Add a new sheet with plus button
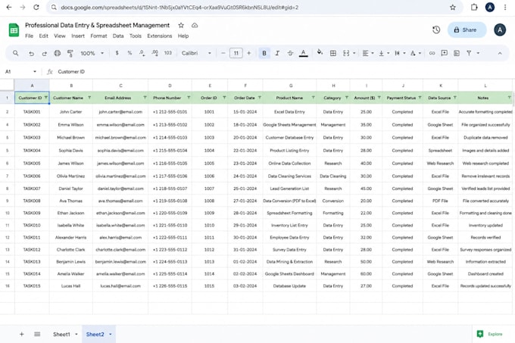This screenshot has width=515, height=343. 22,334
